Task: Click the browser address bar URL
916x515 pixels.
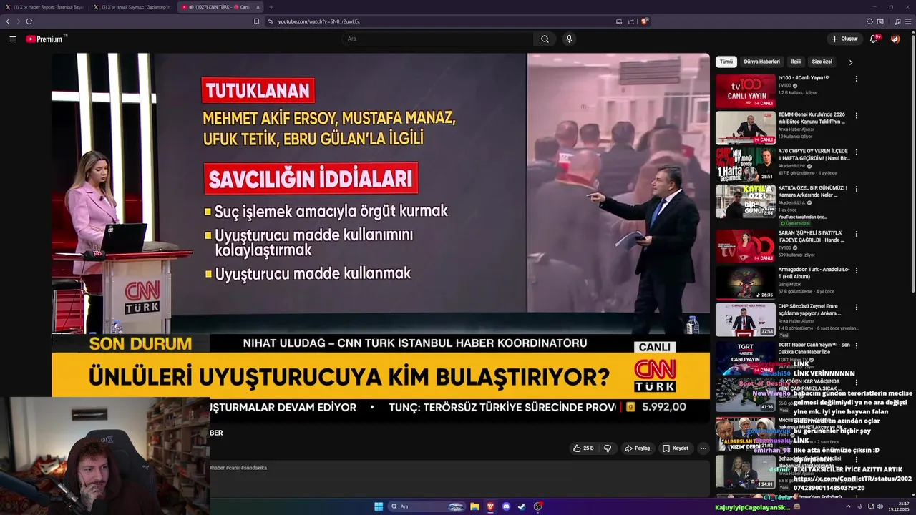Action: (x=318, y=21)
